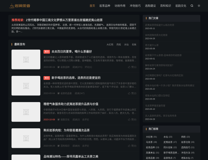
Task: Like the 购买岩茶肉桂 article thumbs-up
Action: pyautogui.click(x=132, y=146)
